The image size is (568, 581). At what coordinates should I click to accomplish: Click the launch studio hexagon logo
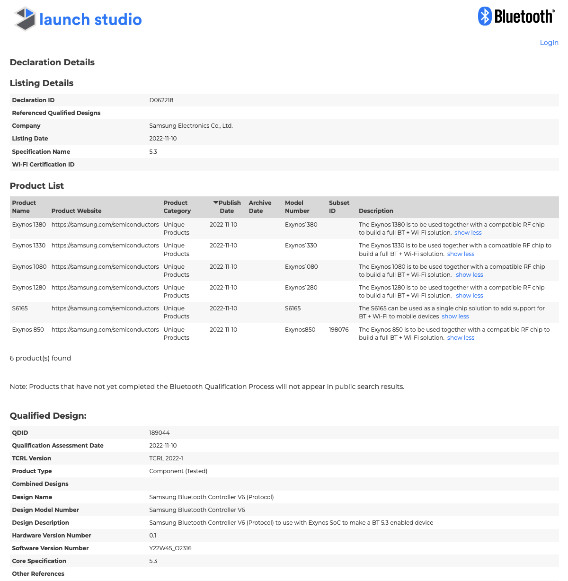[x=25, y=19]
